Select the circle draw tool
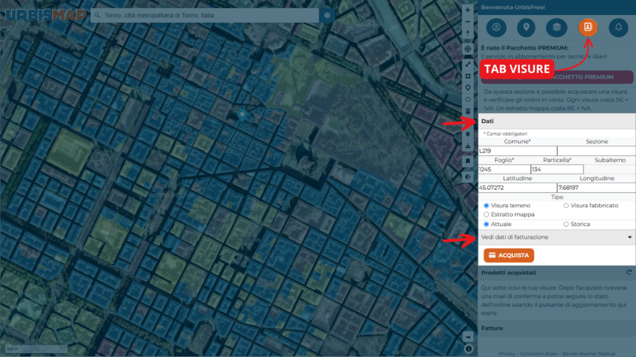 [x=467, y=100]
